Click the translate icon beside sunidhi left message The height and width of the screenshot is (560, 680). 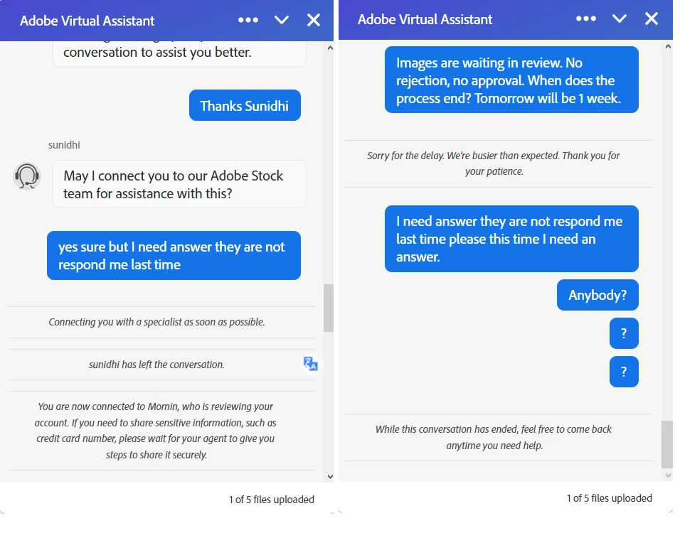(311, 364)
